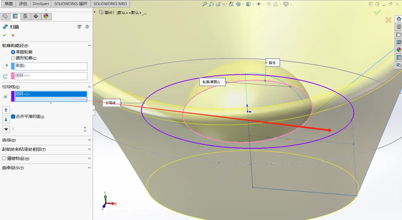Image resolution: width=402 pixels, height=220 pixels.
Task: Open the Apply Scene dropdown arrow
Action: click(280, 4)
